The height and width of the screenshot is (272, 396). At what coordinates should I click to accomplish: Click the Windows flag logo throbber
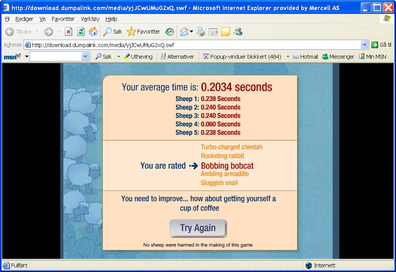pos(387,19)
